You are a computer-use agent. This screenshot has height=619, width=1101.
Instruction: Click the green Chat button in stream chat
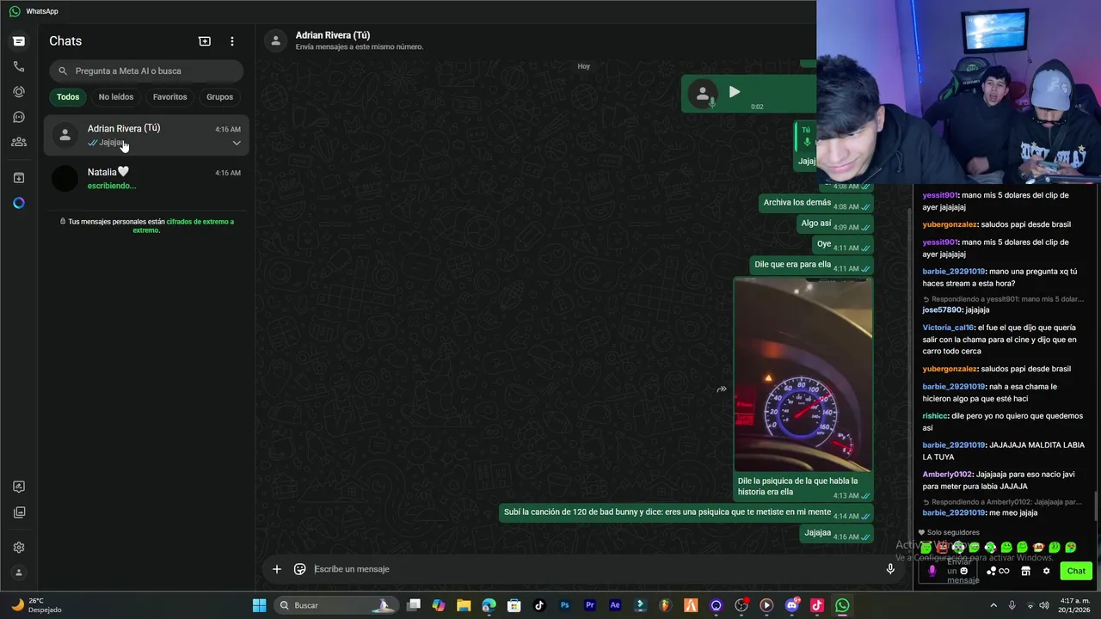1076,571
